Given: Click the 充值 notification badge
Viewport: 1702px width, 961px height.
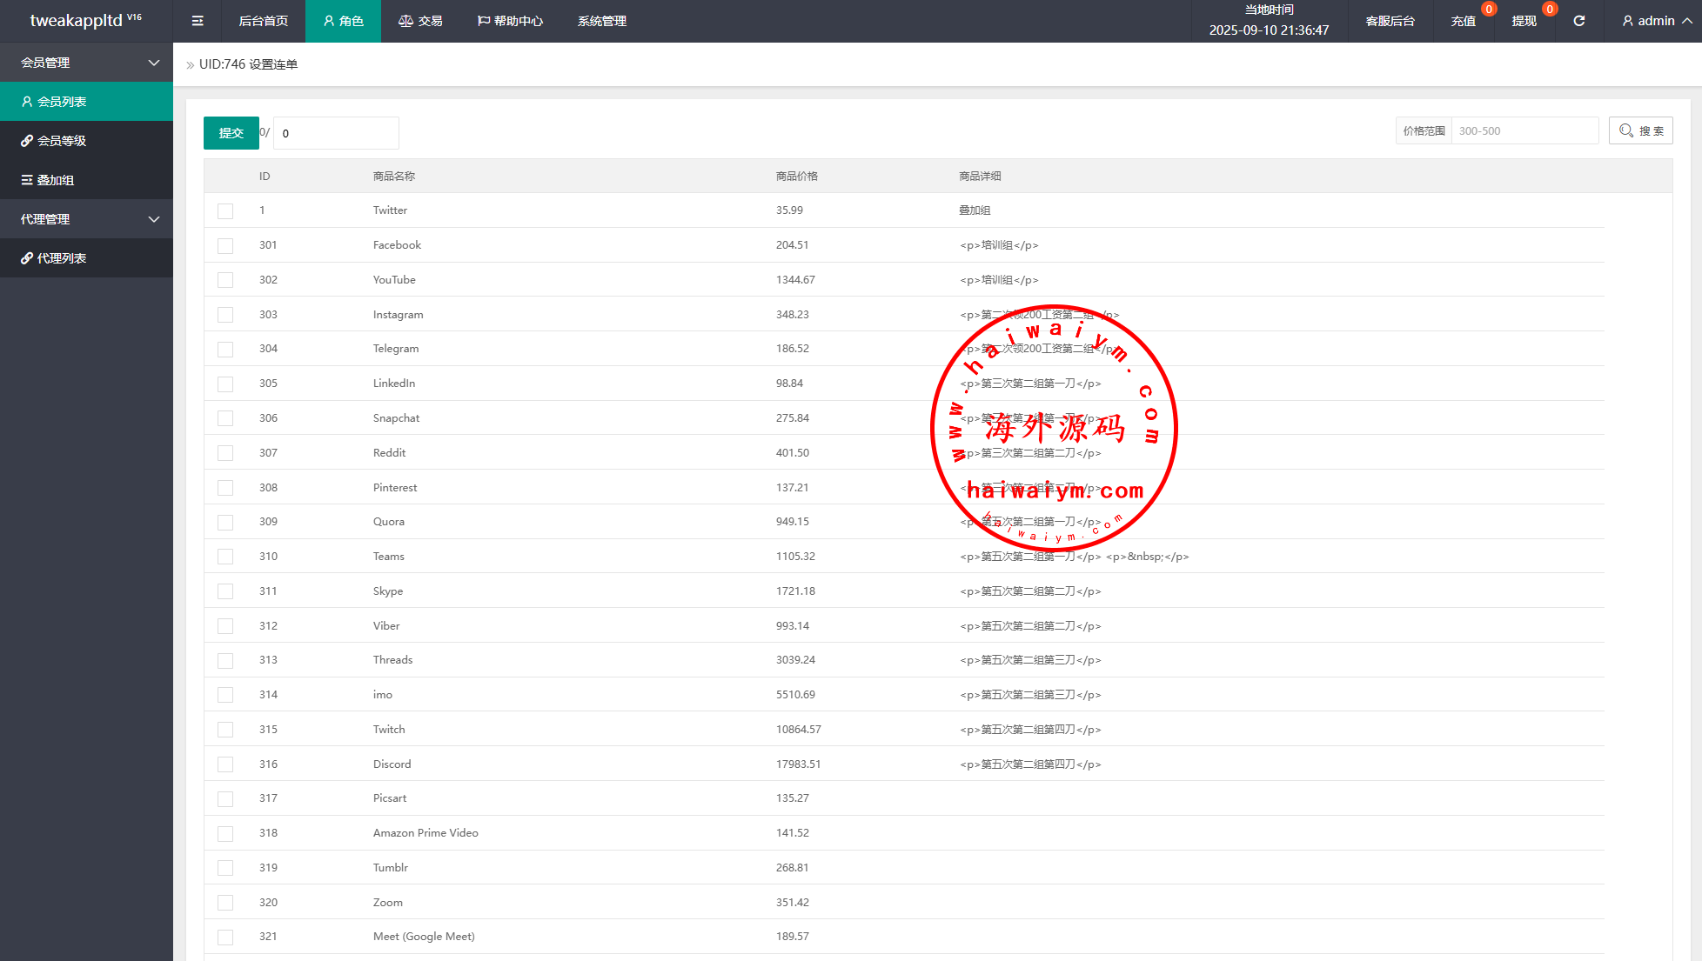Looking at the screenshot, I should click(1489, 10).
